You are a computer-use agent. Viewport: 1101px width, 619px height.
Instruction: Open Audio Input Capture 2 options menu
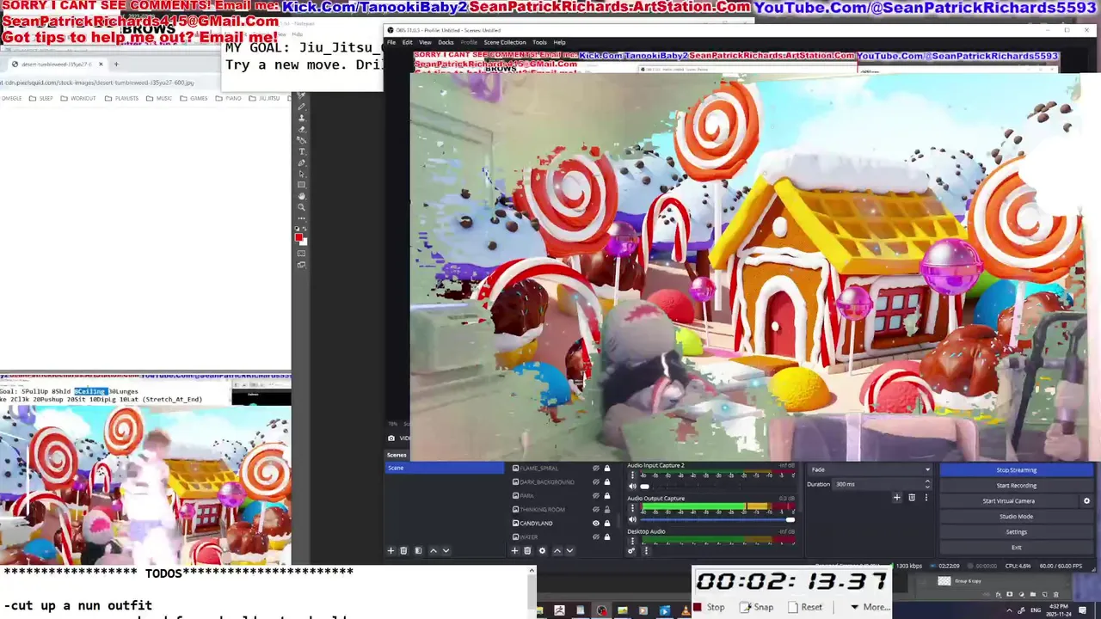[632, 475]
